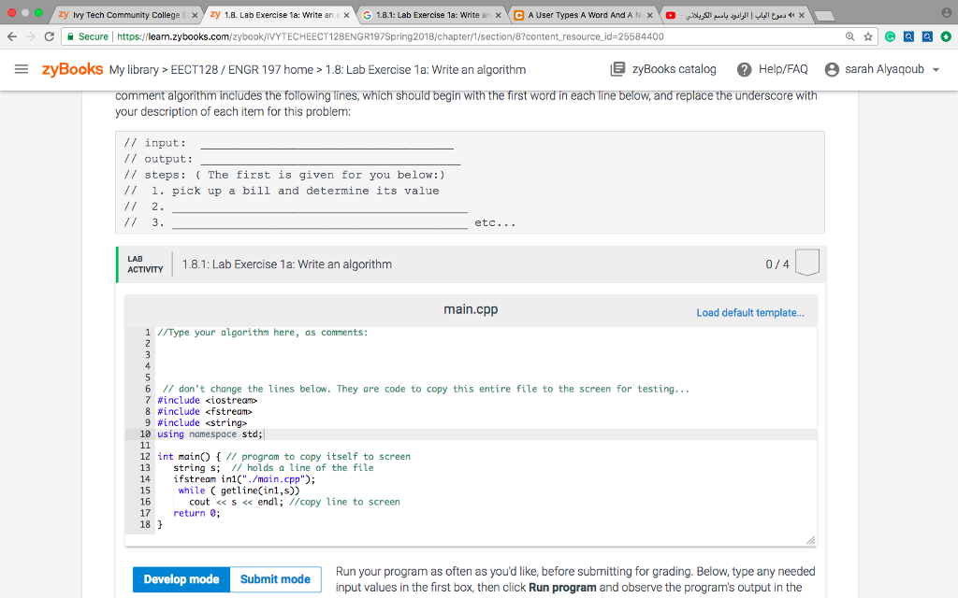This screenshot has width=958, height=598.
Task: Switch to Submit mode
Action: pyautogui.click(x=275, y=579)
